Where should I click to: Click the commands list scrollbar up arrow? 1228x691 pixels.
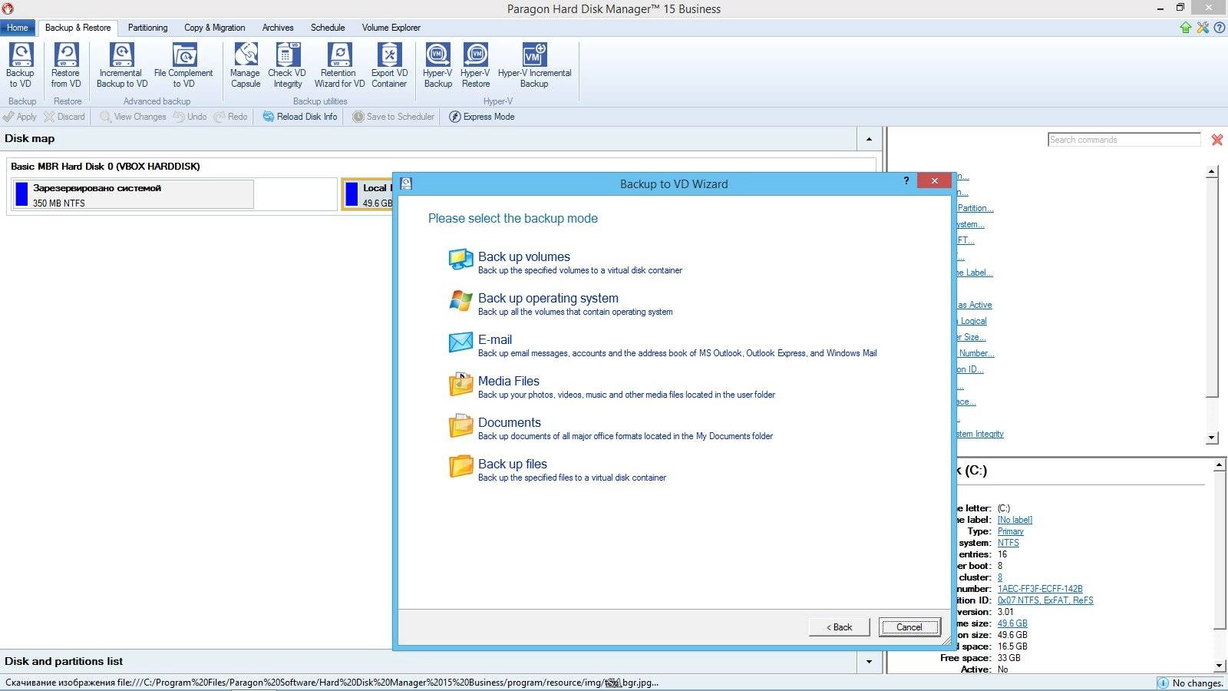tap(1213, 172)
